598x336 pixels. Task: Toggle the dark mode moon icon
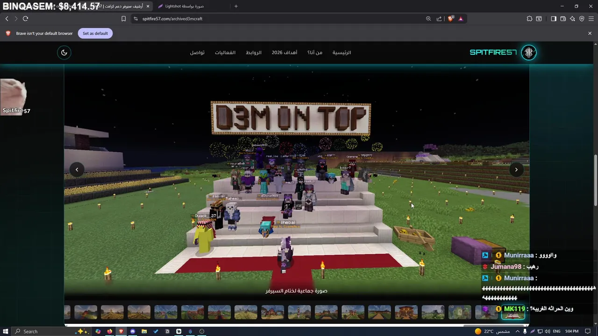click(x=64, y=52)
